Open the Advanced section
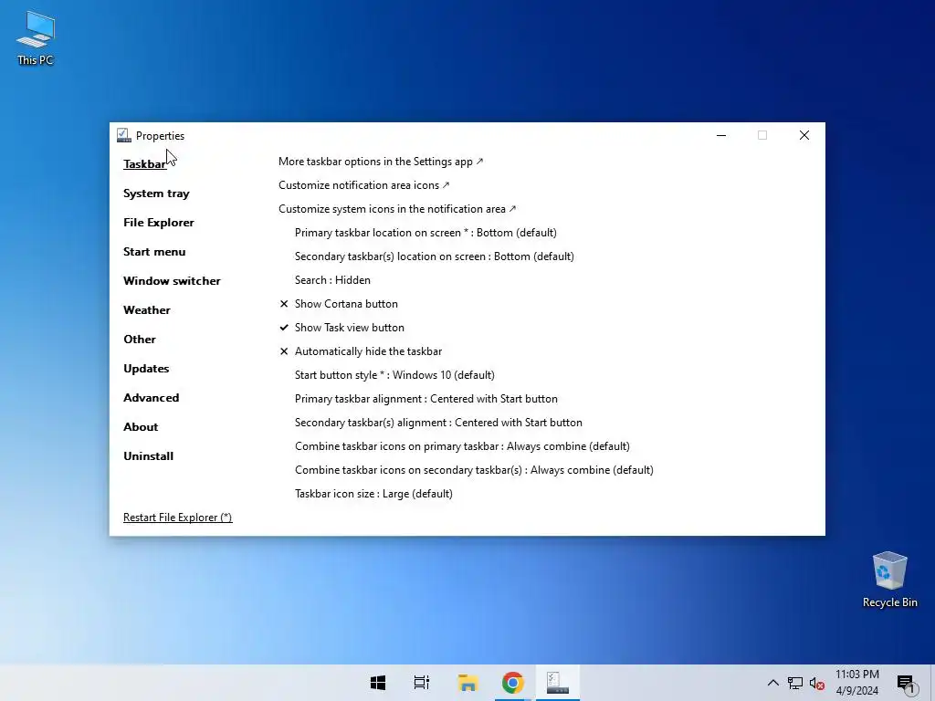The width and height of the screenshot is (935, 701). [151, 398]
